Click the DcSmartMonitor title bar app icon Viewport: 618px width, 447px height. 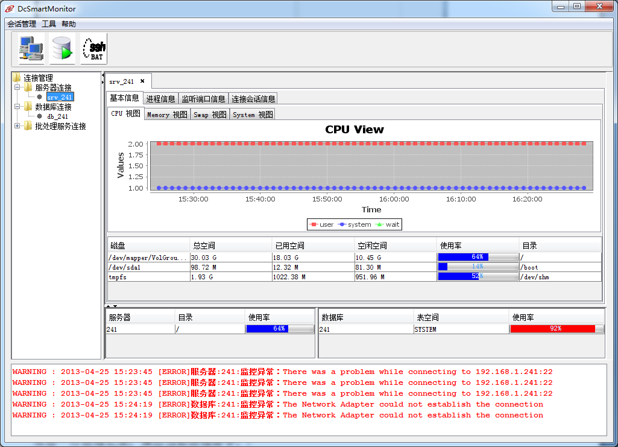point(10,8)
